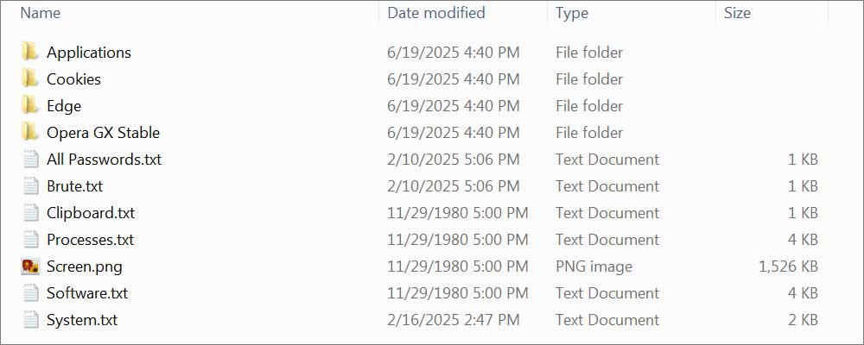This screenshot has width=864, height=345.
Task: Select the Screen.png image icon
Action: click(x=31, y=267)
